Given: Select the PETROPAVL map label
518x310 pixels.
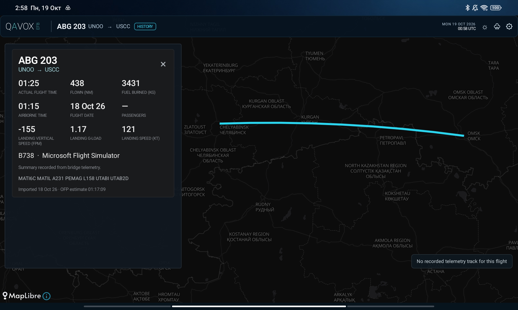Looking at the screenshot, I should click(393, 140).
